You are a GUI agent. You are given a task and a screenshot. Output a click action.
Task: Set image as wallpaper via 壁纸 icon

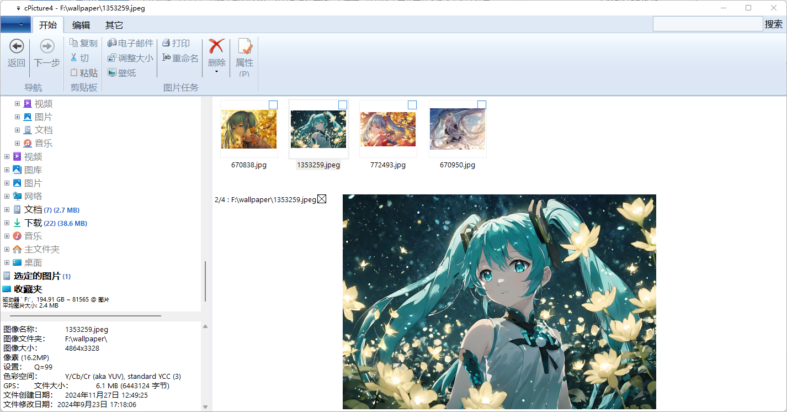point(122,72)
